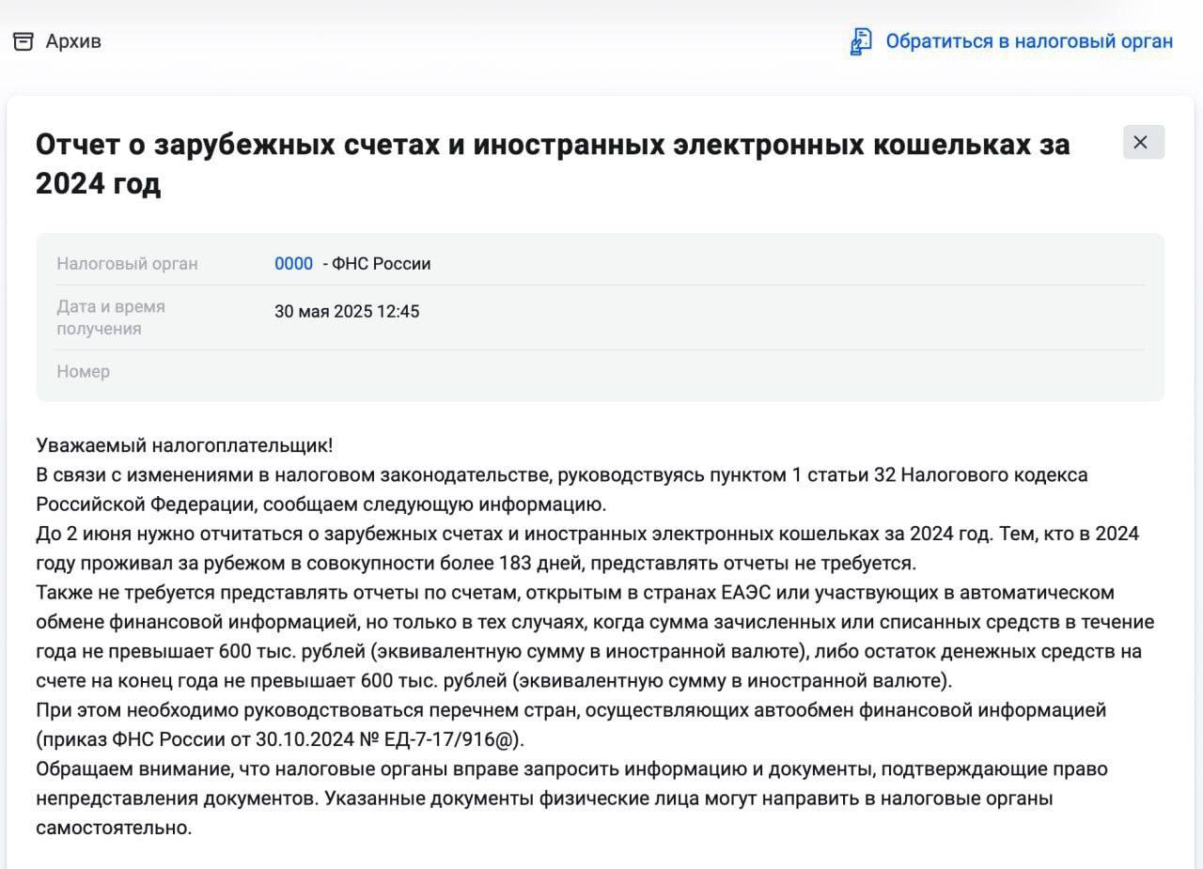Click the date '30 мая 2025 12:45'
The height and width of the screenshot is (869, 1203).
pos(347,311)
